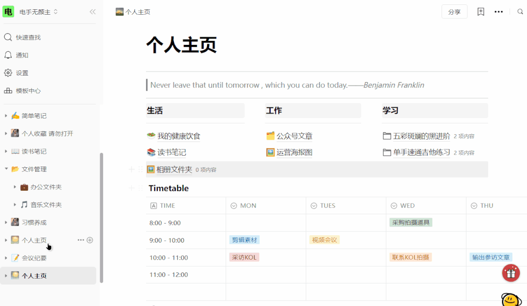
Task: Open the three-dot menu in the top bar
Action: point(499,11)
